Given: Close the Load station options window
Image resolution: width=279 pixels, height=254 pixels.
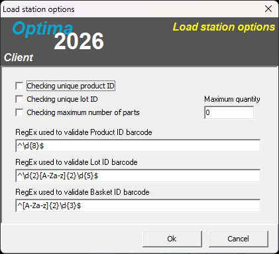Looking at the screenshot, I should [268, 9].
